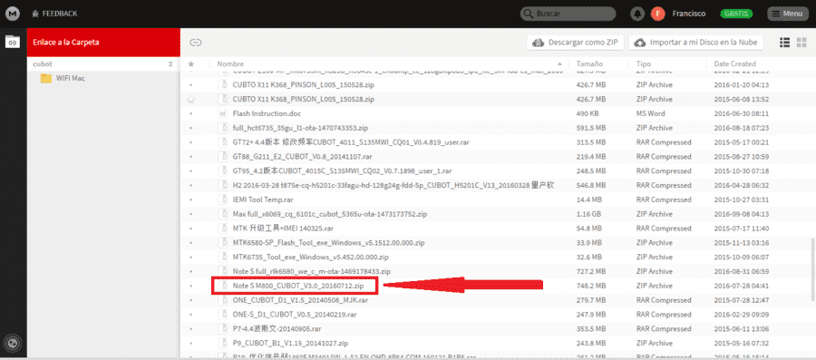The image size is (816, 360).
Task: Click archive icon of GT88_G211_E2 rar
Action: coord(223,157)
